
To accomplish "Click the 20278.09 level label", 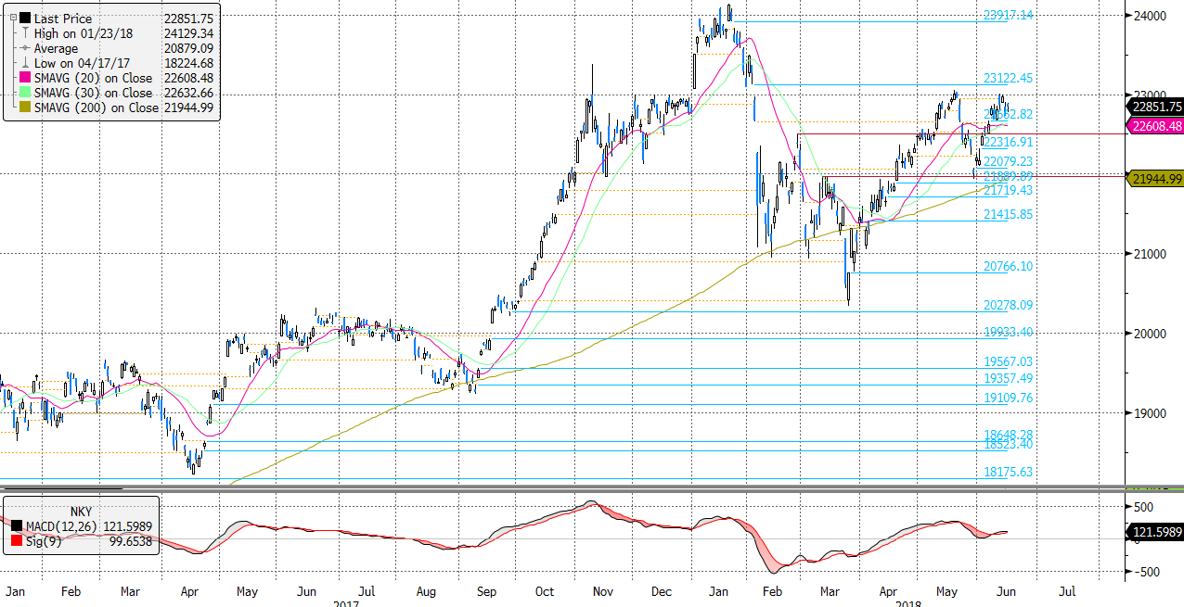I will click(x=1008, y=305).
